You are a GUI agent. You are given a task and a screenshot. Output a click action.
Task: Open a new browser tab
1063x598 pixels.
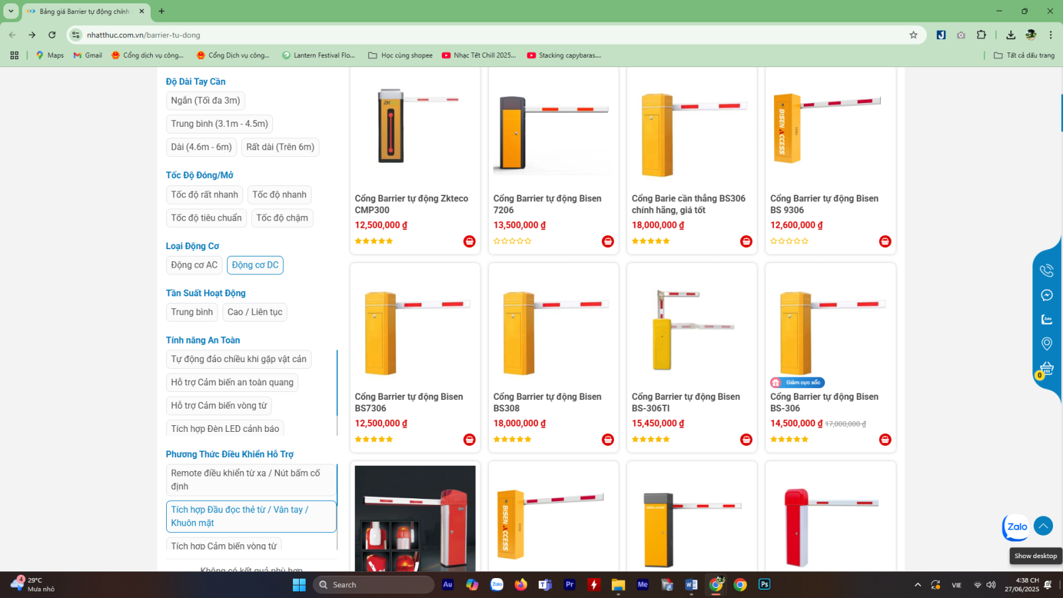click(161, 11)
